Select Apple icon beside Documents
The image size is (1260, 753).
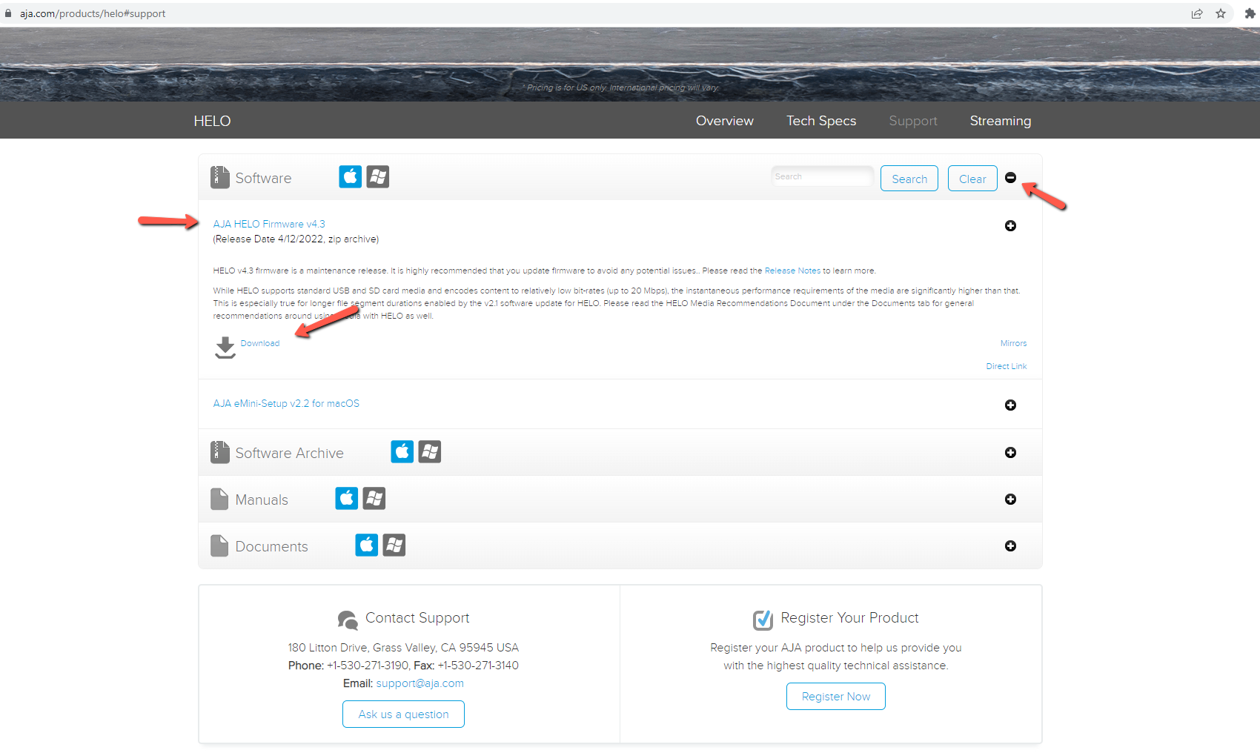(367, 545)
